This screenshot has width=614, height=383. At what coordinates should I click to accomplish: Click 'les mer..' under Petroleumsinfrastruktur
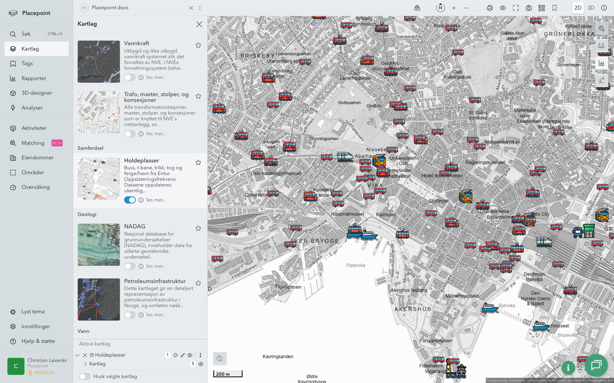tap(156, 315)
